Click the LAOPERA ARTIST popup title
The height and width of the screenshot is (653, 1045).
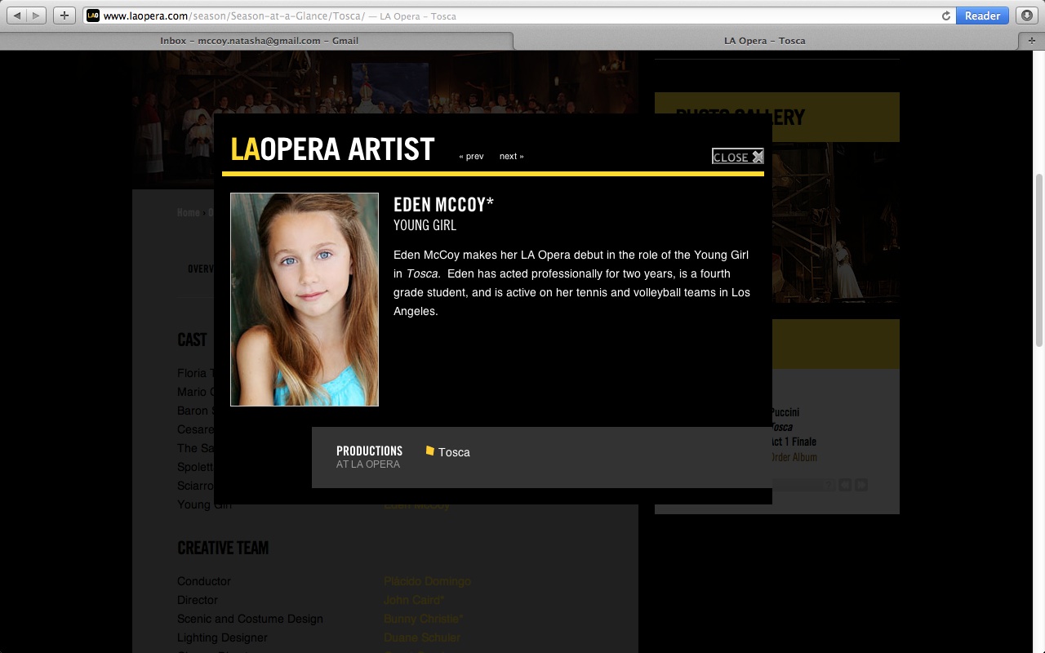pyautogui.click(x=332, y=149)
